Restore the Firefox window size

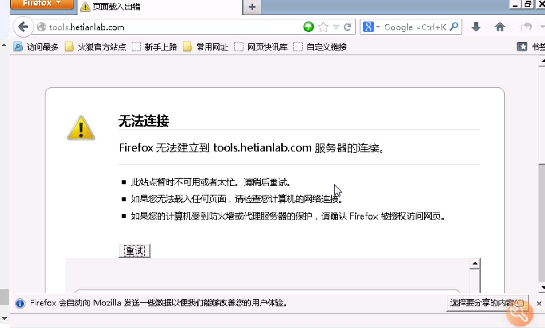point(527,4)
